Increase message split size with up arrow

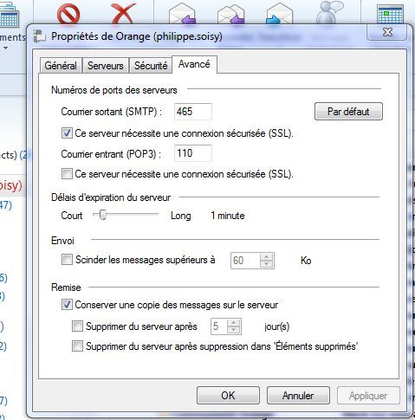tap(266, 257)
